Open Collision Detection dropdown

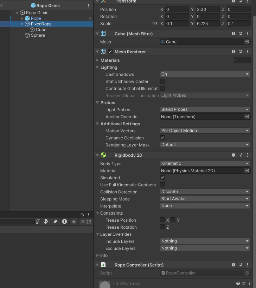[205, 192]
